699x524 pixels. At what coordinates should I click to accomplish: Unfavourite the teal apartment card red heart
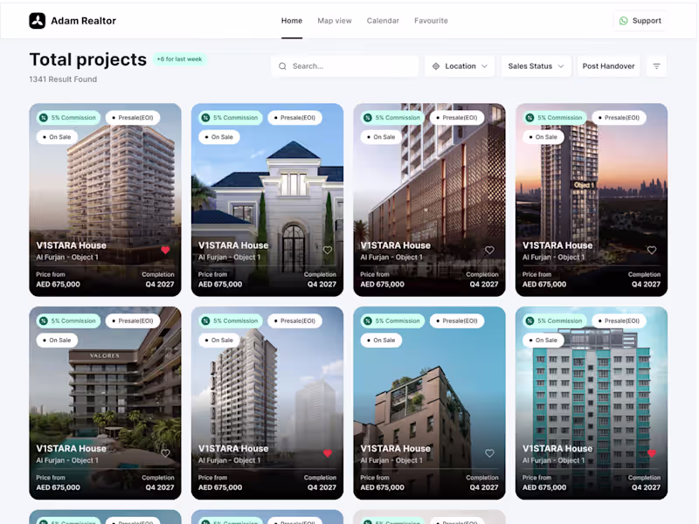click(x=652, y=453)
